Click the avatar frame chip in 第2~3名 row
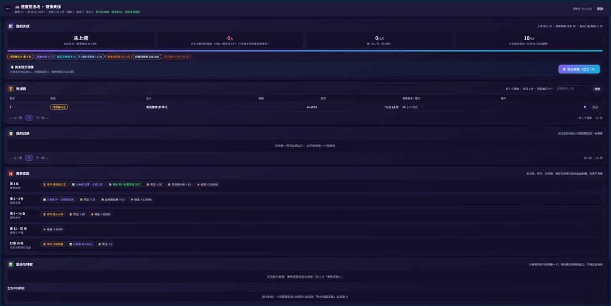Screen dimensions: 611x306 (x=58, y=199)
